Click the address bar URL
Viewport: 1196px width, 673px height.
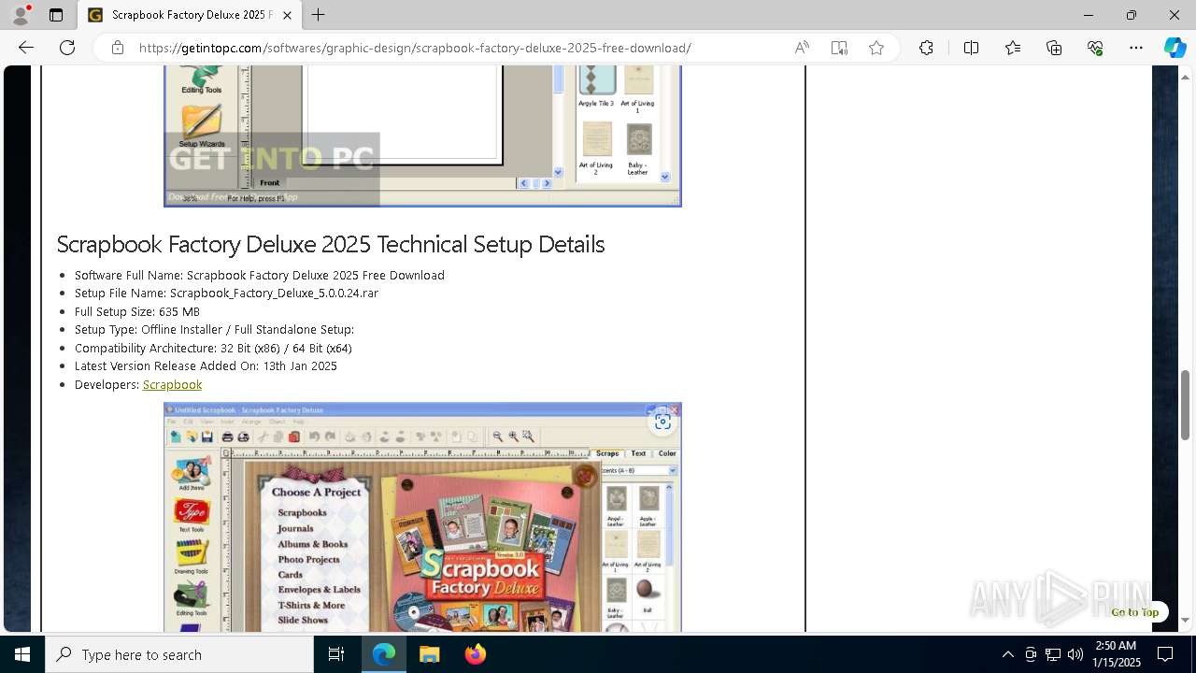pos(415,48)
